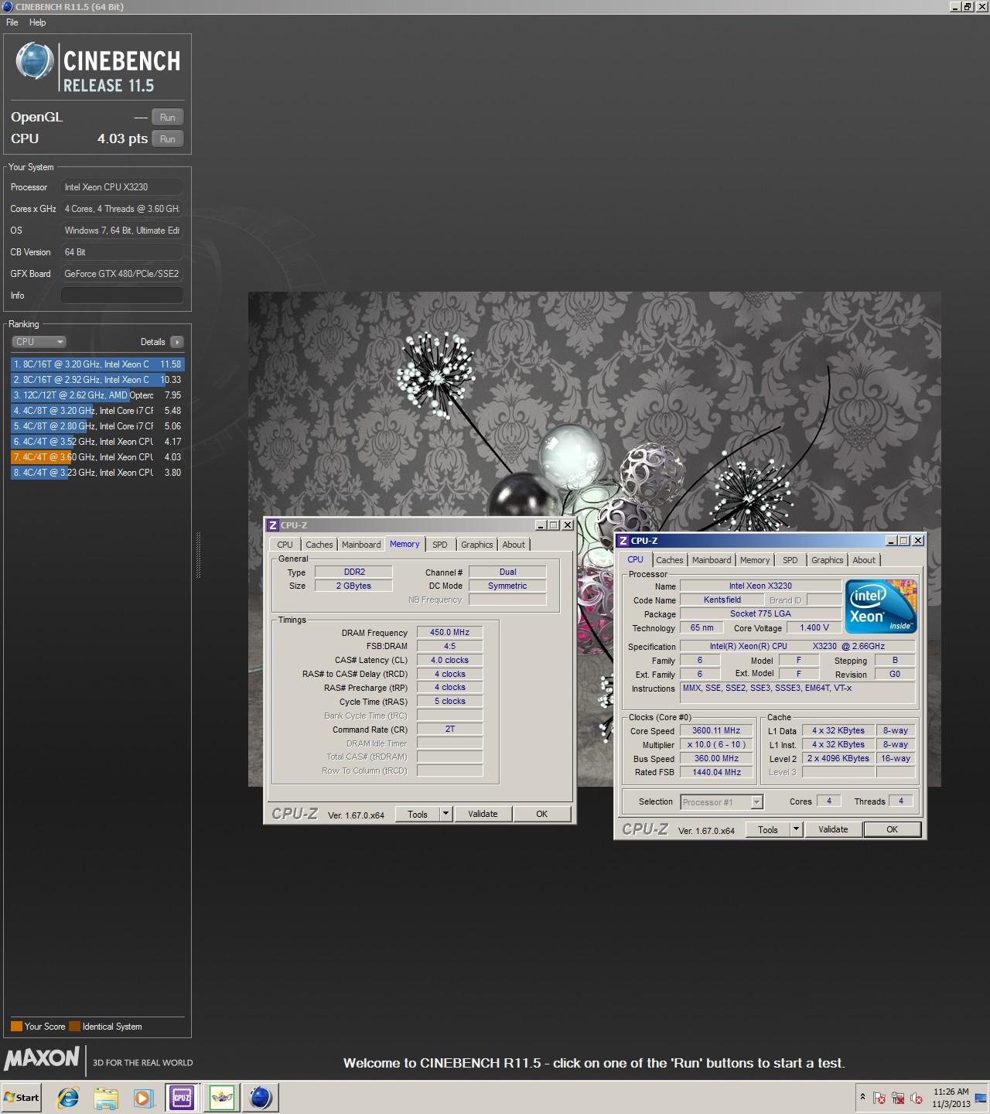Expand ranking Details arrow button
Image resolution: width=990 pixels, height=1114 pixels.
click(177, 342)
